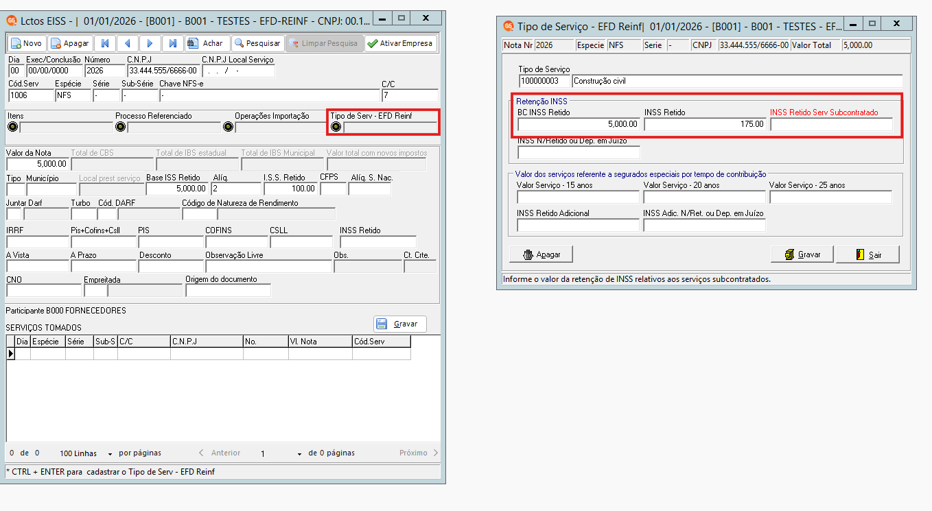Click the Valor Serviço - 25 anos field
The image size is (932, 511).
point(830,198)
